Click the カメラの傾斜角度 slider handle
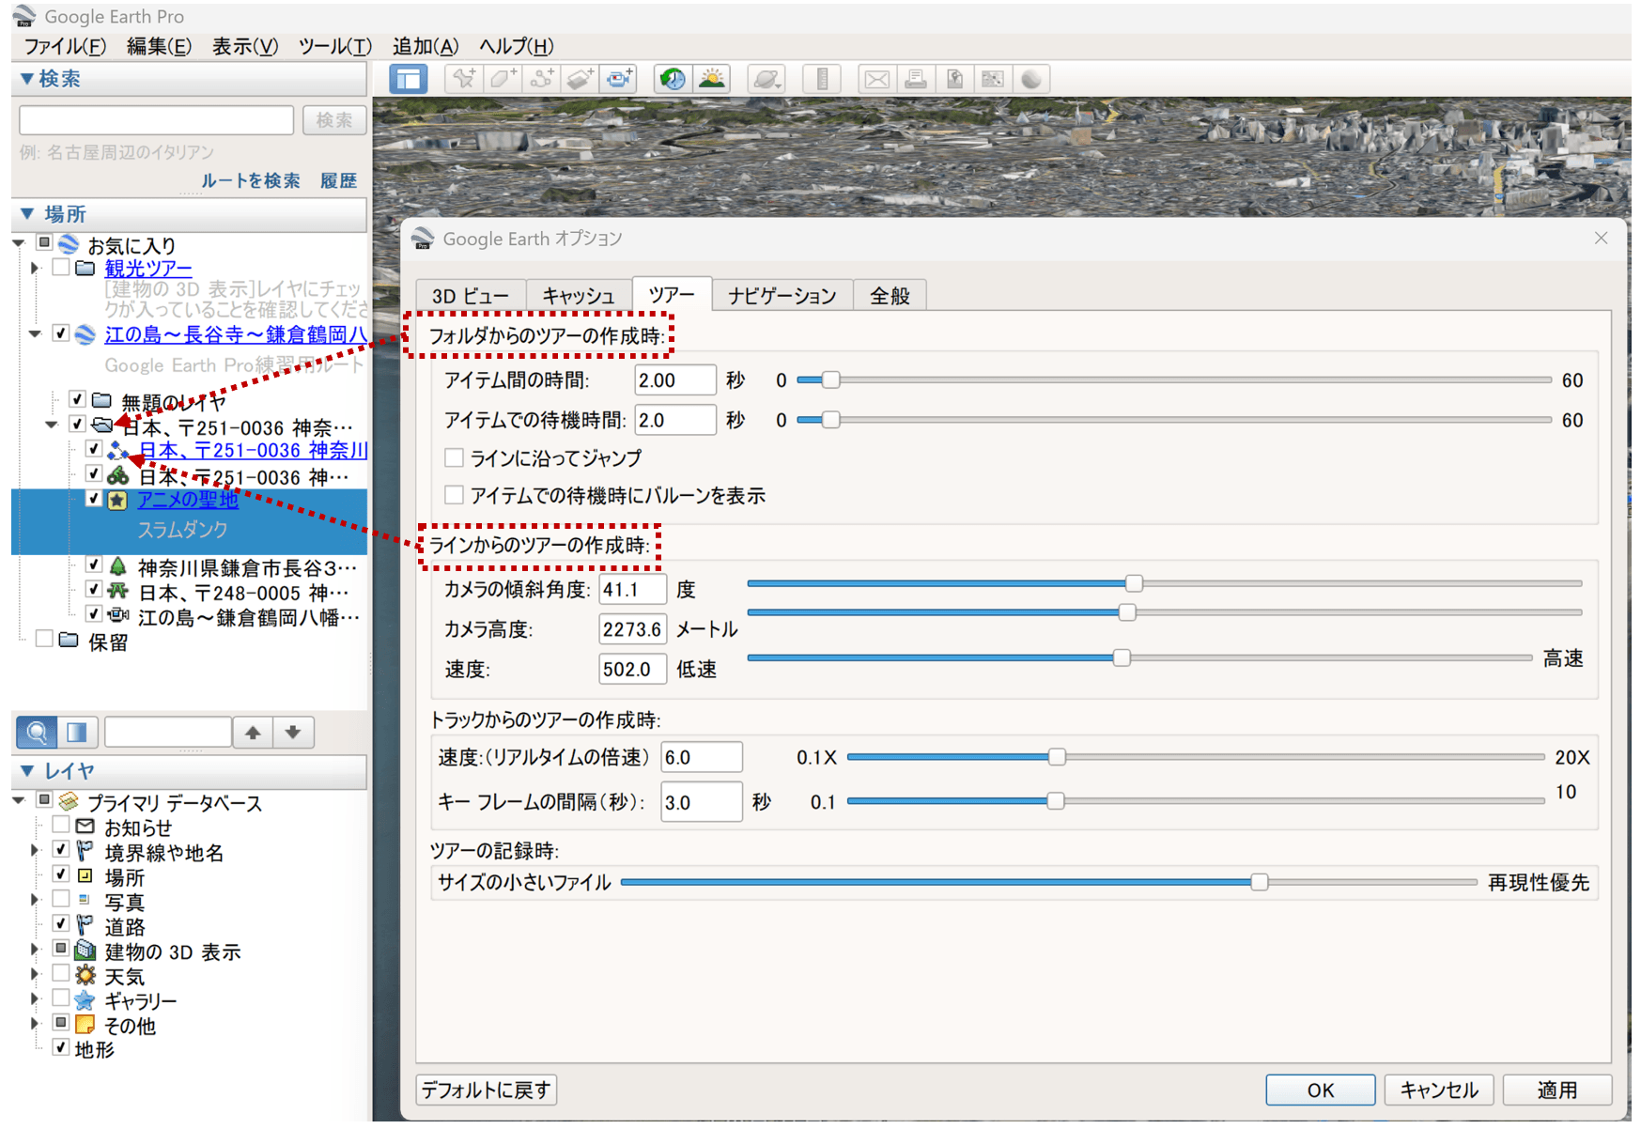This screenshot has width=1641, height=1129. (x=1134, y=584)
